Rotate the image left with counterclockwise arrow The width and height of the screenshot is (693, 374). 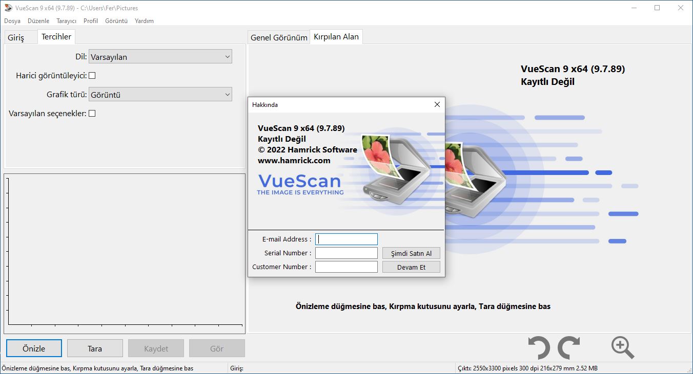pyautogui.click(x=539, y=348)
